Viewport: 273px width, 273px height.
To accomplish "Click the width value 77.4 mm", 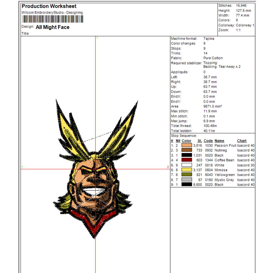I will pyautogui.click(x=242, y=15).
